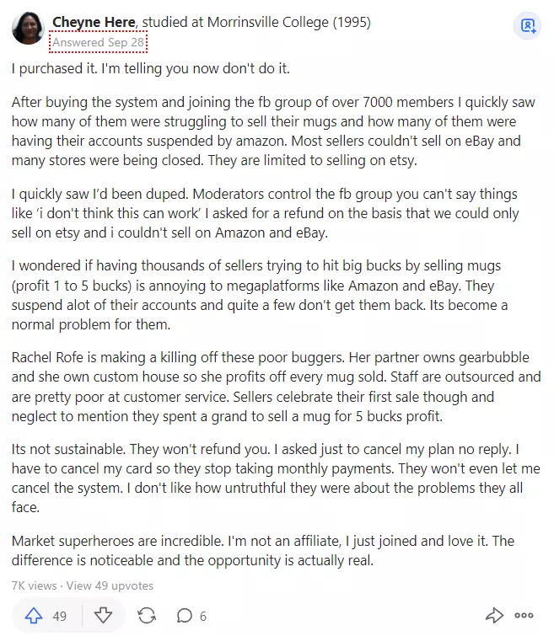The width and height of the screenshot is (554, 636).
Task: Reshare the answer via circular arrows icon
Action: pos(147,616)
